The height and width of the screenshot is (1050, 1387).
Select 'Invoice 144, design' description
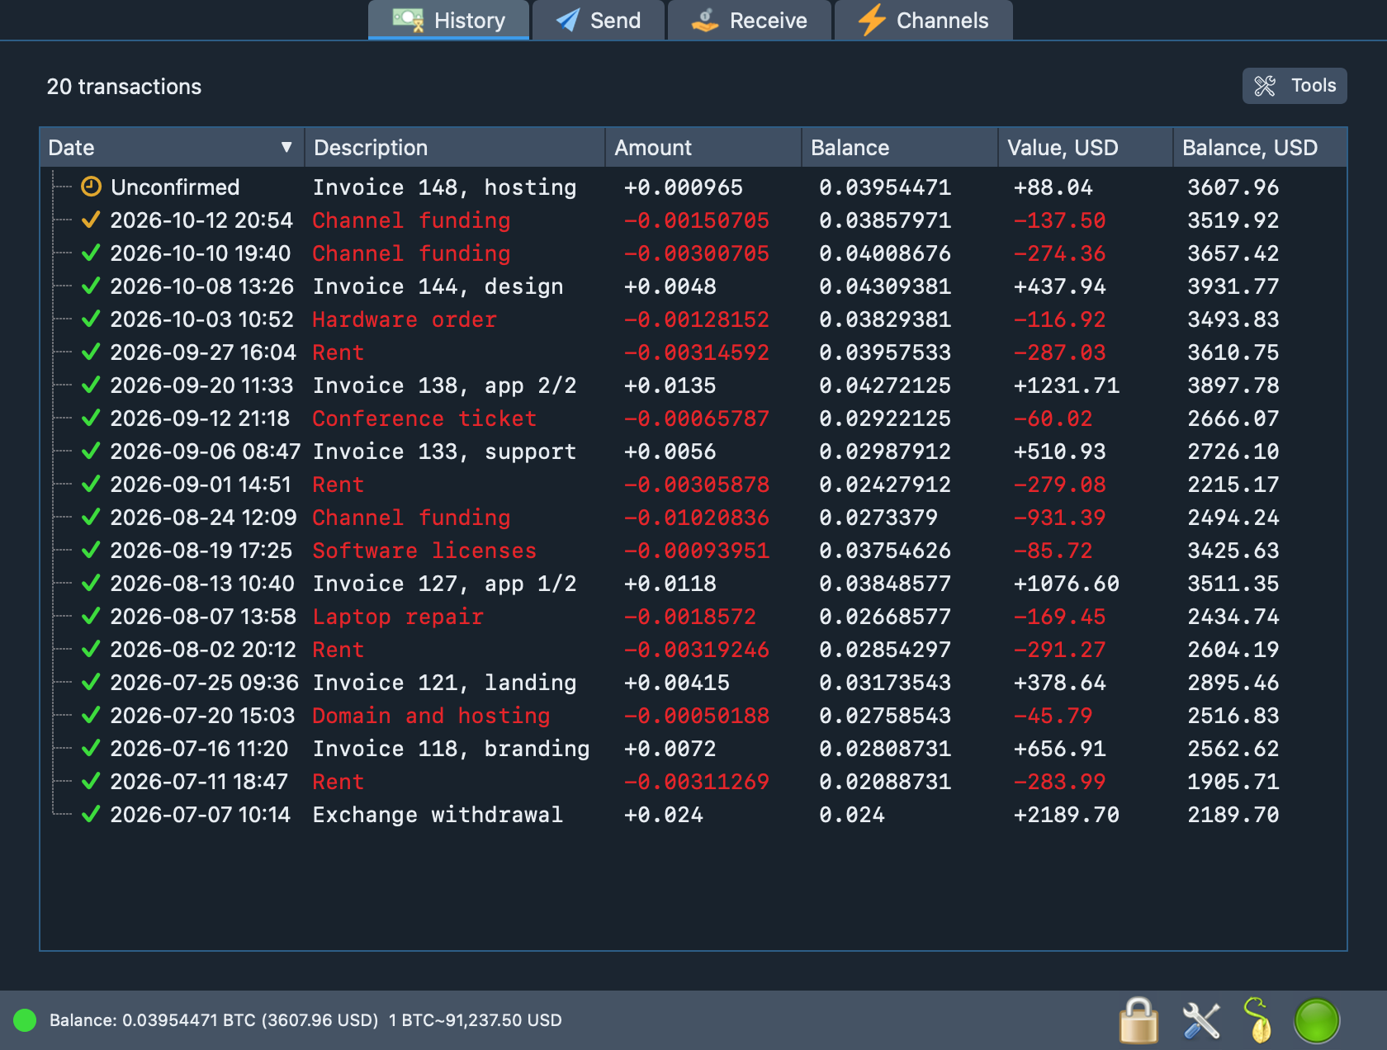tap(438, 286)
